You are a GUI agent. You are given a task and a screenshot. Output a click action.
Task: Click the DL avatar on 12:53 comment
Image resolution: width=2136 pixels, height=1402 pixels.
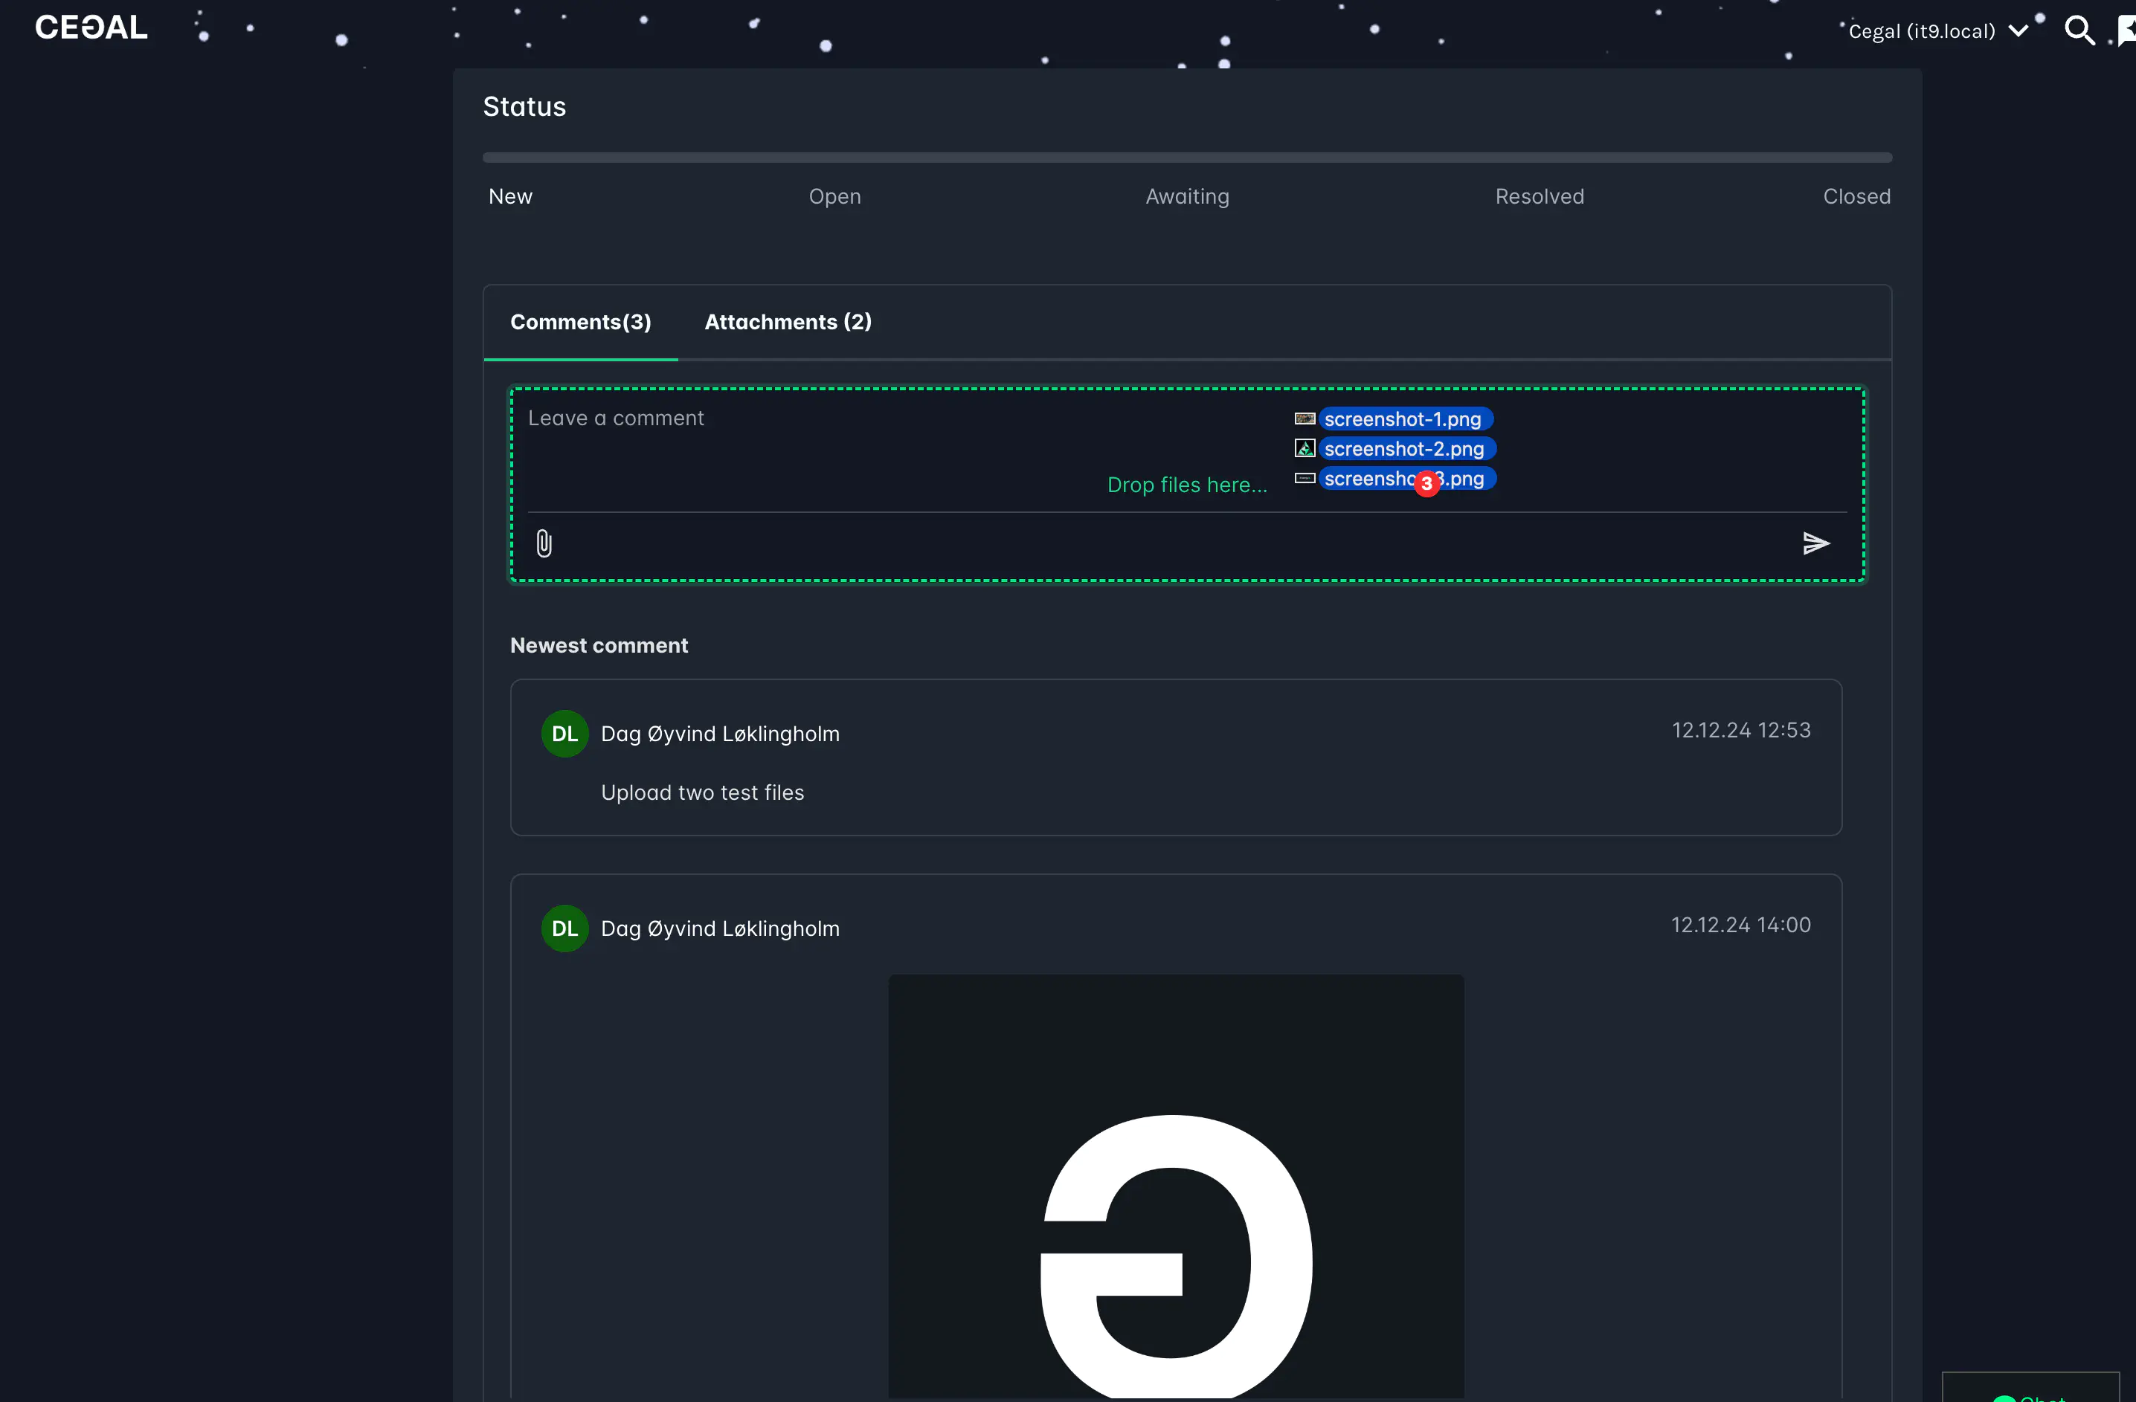point(564,734)
